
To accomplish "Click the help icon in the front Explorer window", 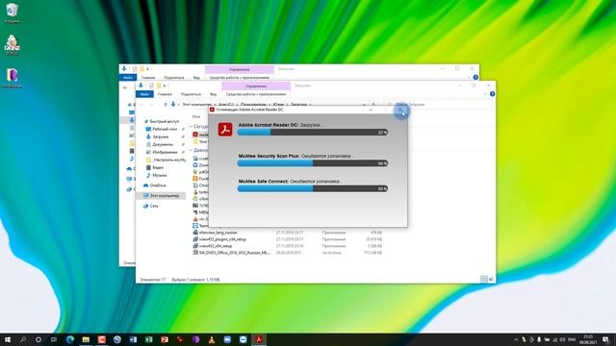I will (x=492, y=94).
